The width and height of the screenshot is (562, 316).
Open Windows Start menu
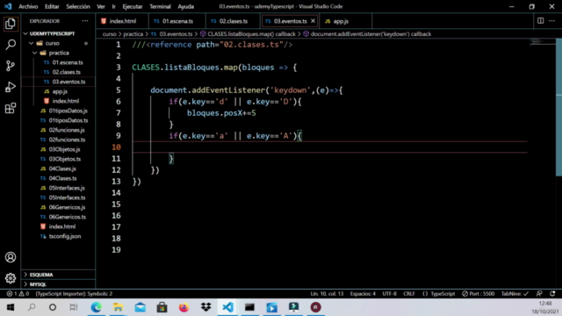(x=11, y=307)
